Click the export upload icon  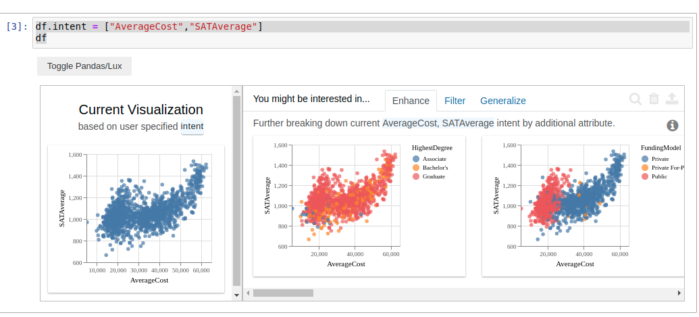[x=671, y=99]
